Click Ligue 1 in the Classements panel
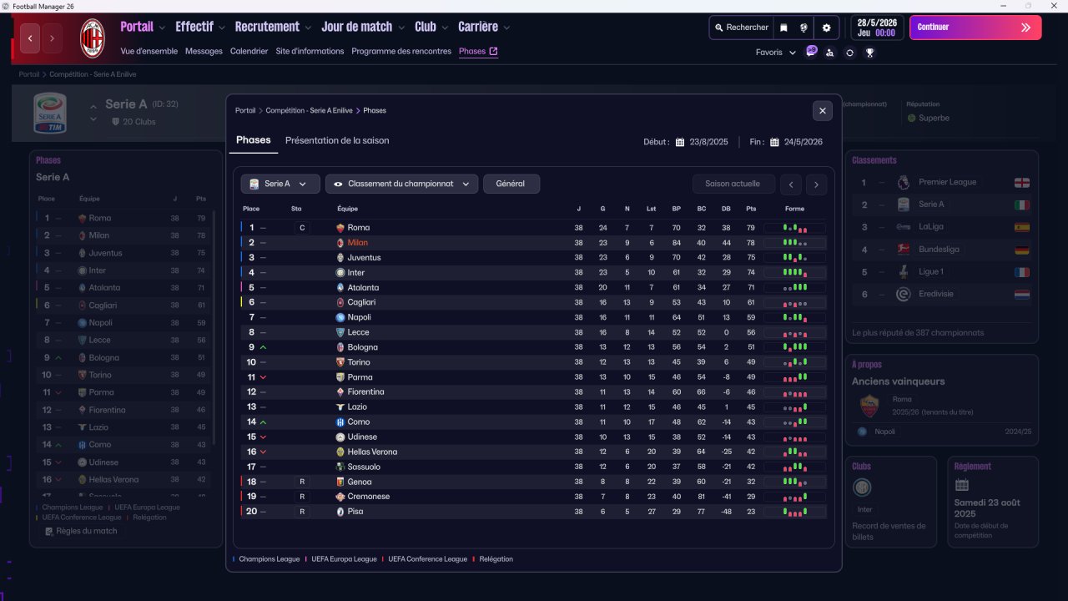 click(931, 272)
